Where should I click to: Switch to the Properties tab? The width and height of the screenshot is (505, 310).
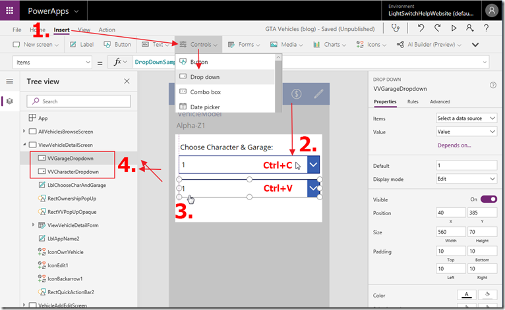point(385,101)
